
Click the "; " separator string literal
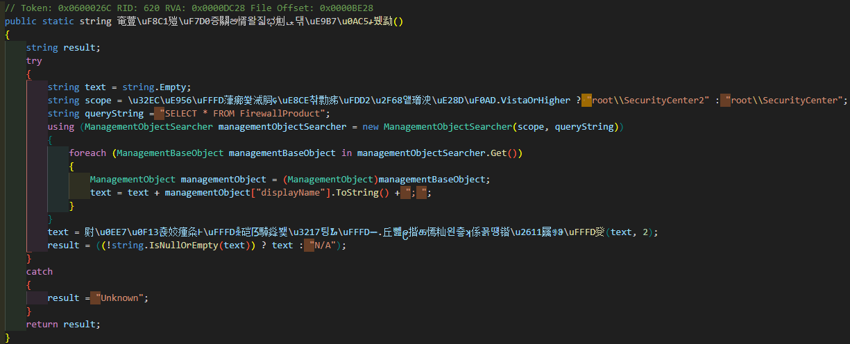[x=416, y=192]
